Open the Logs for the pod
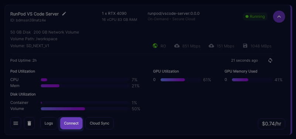296x139 pixels. click(x=49, y=123)
